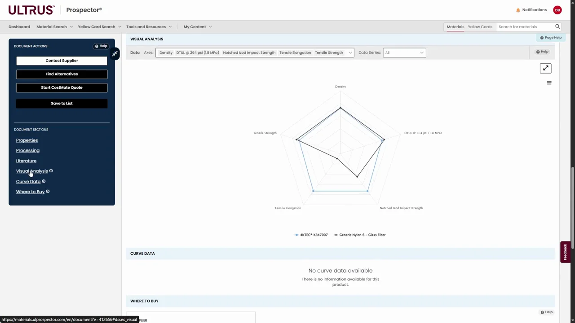Open the DB user avatar menu

pyautogui.click(x=557, y=10)
